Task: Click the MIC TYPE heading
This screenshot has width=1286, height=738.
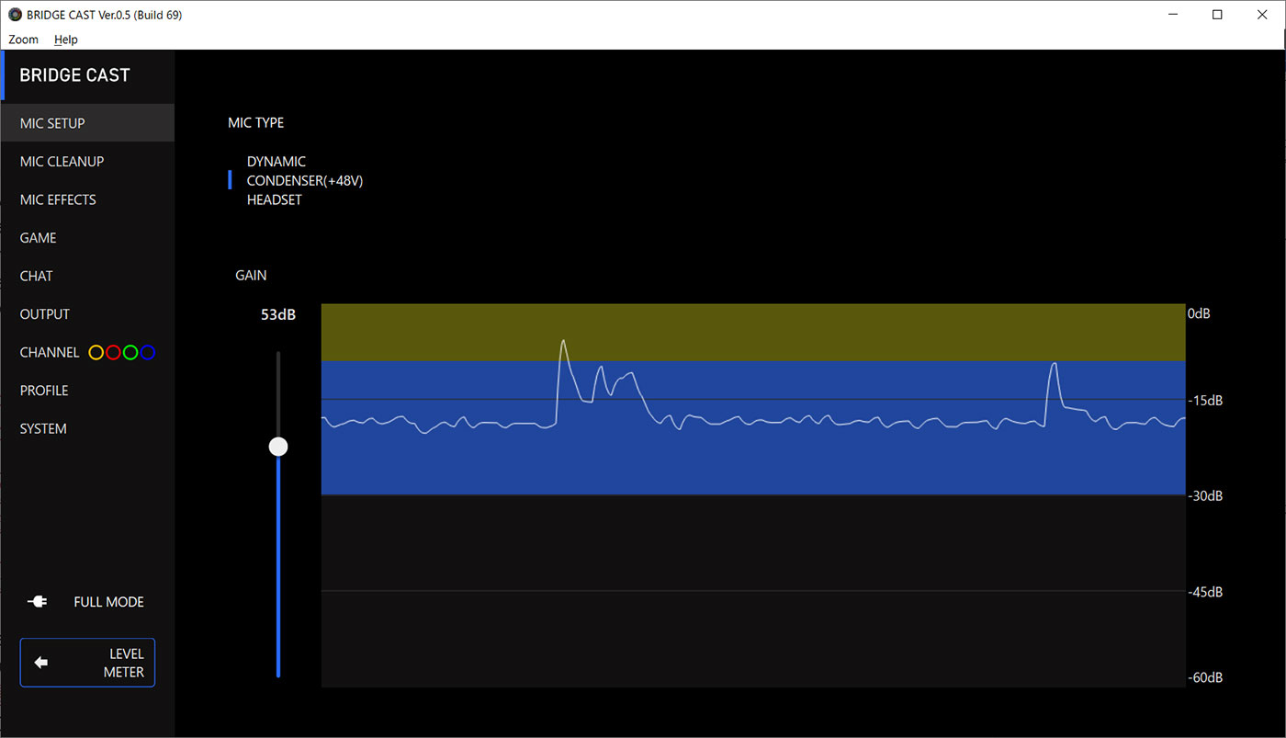Action: pyautogui.click(x=256, y=122)
